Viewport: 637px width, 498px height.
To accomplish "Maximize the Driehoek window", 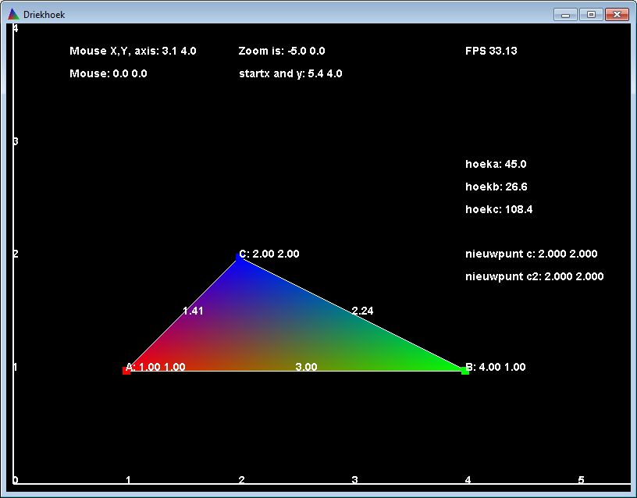I will pyautogui.click(x=591, y=14).
